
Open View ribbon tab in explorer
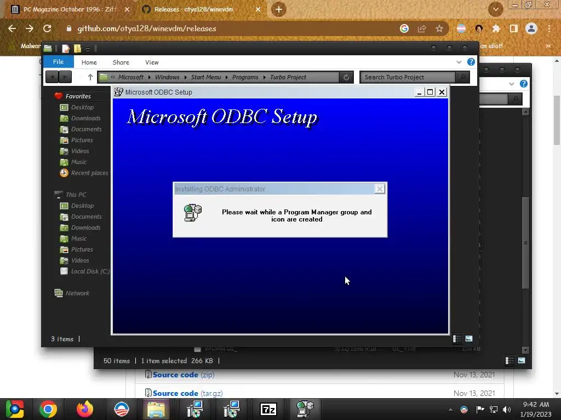152,62
